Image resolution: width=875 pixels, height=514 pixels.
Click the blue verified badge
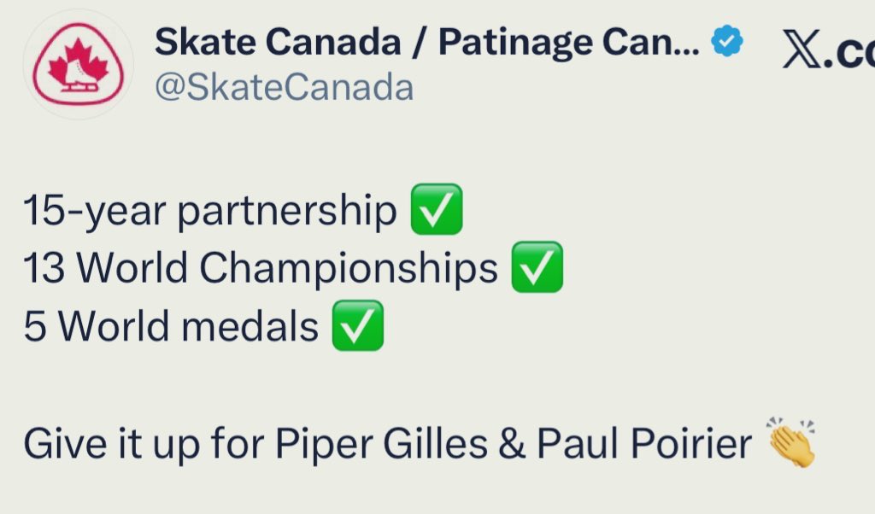point(726,42)
